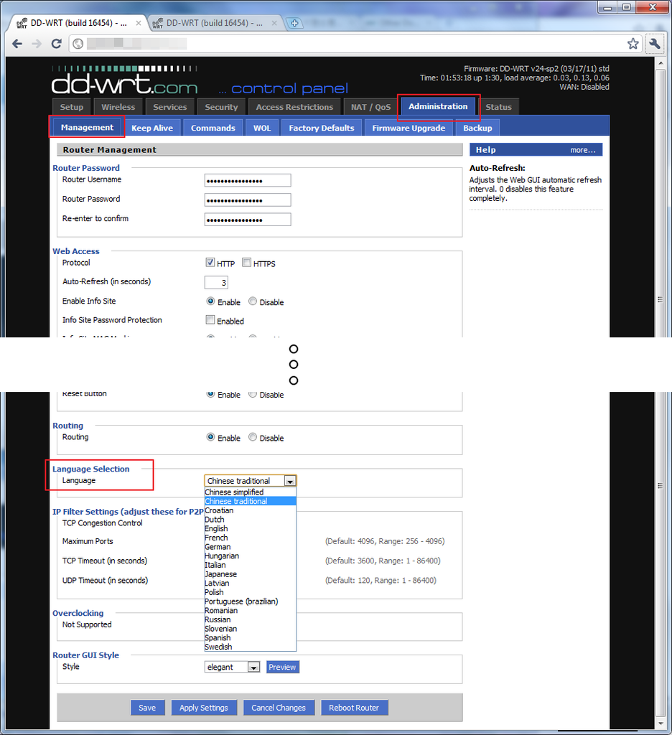The image size is (672, 735).
Task: Open the Firmware Upgrade sub-tab
Action: point(409,128)
